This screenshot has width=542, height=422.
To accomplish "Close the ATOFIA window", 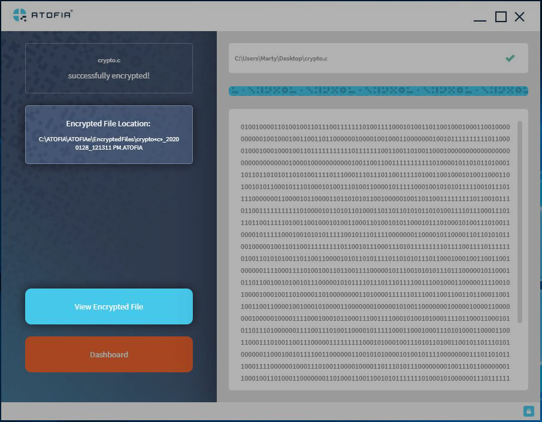I will click(519, 17).
